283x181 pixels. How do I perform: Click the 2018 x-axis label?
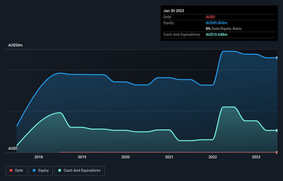39,157
